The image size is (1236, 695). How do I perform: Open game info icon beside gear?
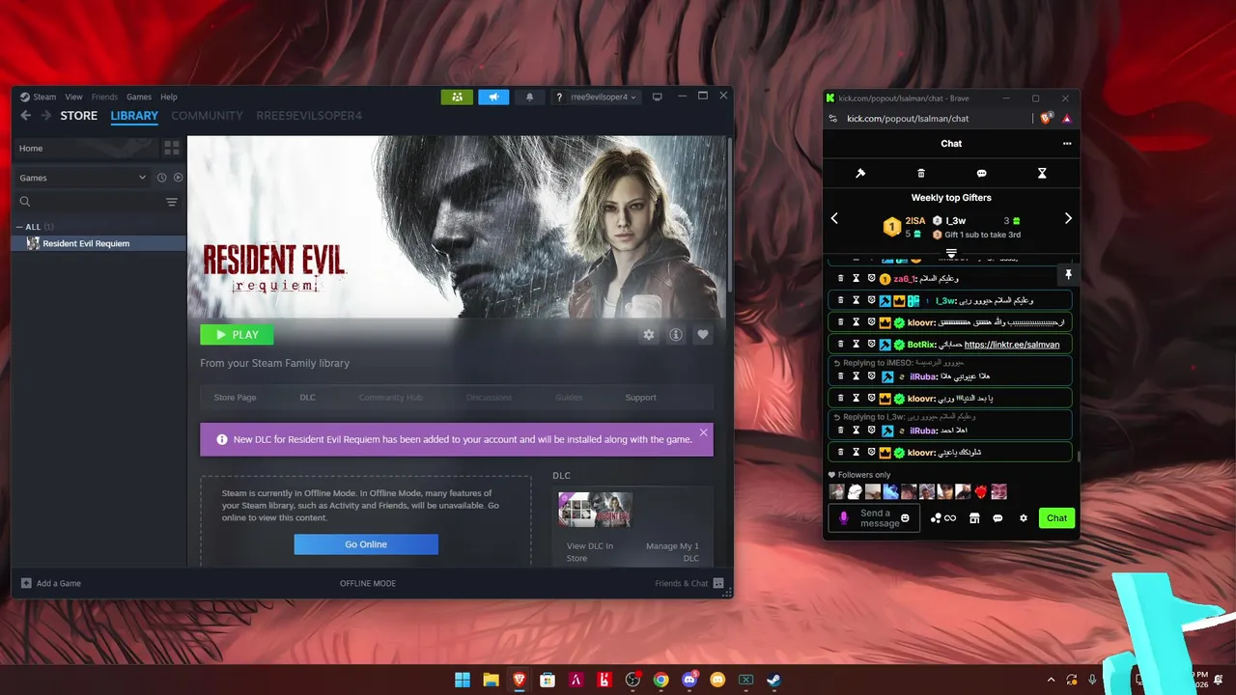(676, 335)
